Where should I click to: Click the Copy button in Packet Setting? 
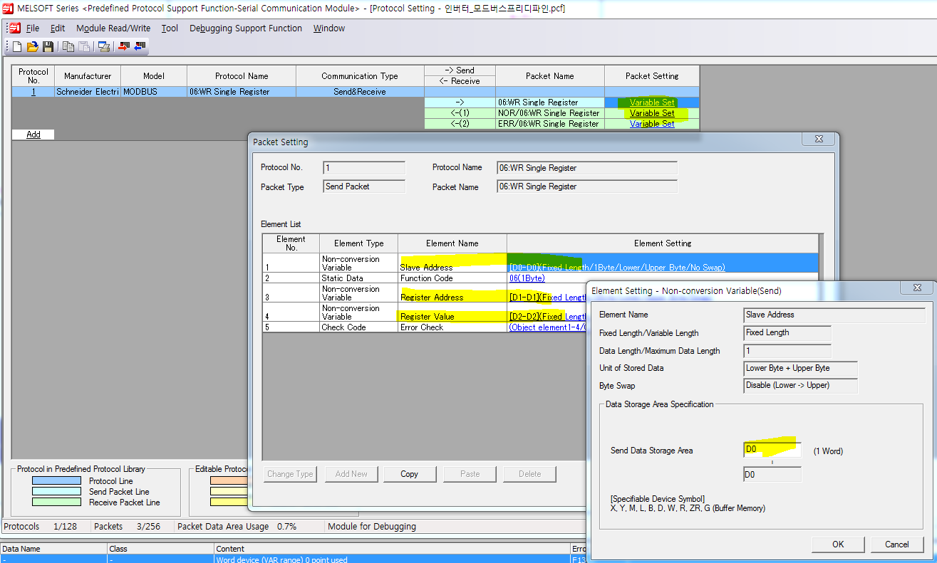410,474
